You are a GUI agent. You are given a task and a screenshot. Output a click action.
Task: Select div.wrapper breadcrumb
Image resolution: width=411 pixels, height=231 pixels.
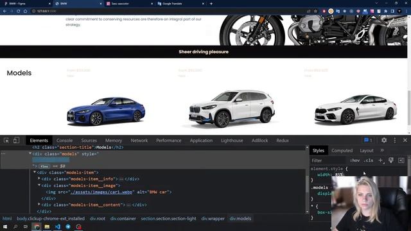(x=213, y=218)
